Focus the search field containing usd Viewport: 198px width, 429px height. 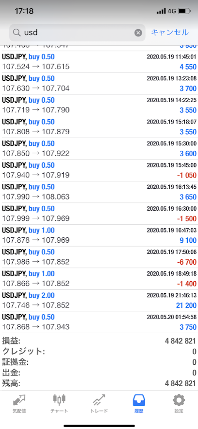tap(77, 33)
